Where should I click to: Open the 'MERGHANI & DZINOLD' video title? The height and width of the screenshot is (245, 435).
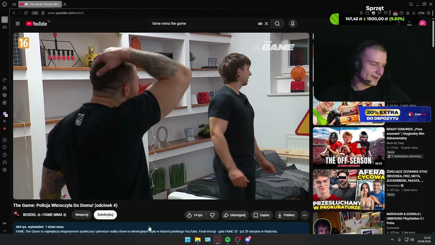click(405, 218)
